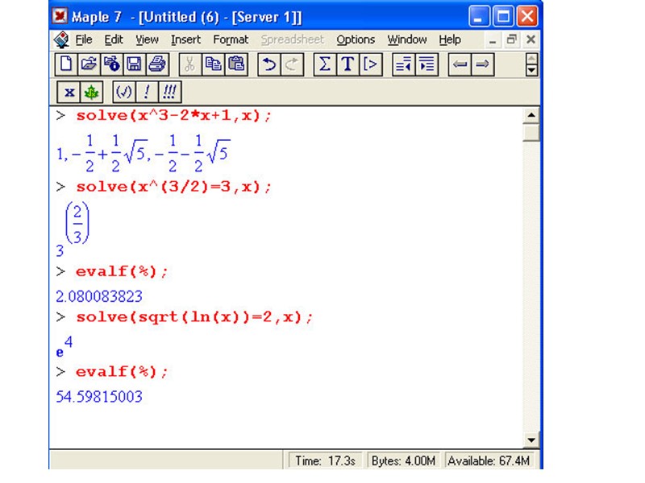Open the Options menu
Image resolution: width=645 pixels, height=483 pixels.
pos(356,39)
